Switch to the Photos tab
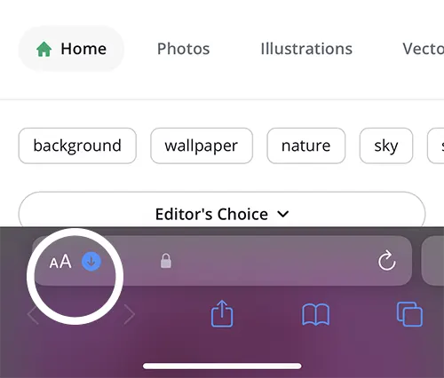Viewport: 444px width, 378px height. [x=184, y=49]
